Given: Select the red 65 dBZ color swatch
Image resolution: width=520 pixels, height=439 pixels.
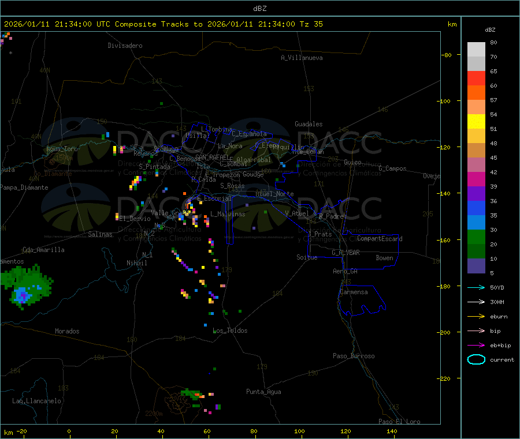Looking at the screenshot, I should click(x=476, y=78).
